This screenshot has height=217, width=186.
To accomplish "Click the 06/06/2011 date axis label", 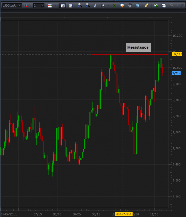I will (9, 214).
